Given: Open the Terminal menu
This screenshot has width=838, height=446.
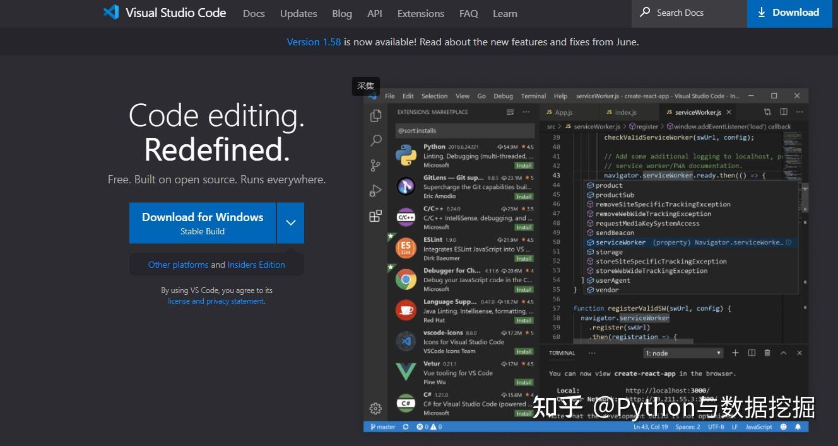Looking at the screenshot, I should click(533, 96).
